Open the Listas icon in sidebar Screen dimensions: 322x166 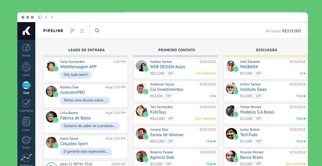(x=26, y=122)
